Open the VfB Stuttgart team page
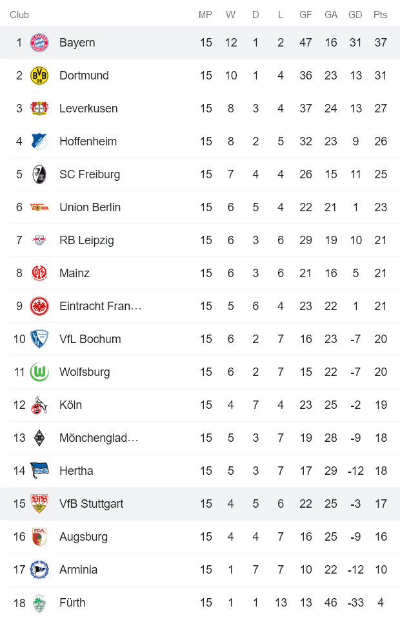 click(x=91, y=503)
